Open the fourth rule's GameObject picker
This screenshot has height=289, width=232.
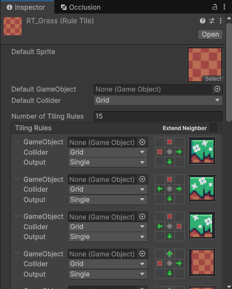[x=142, y=254]
